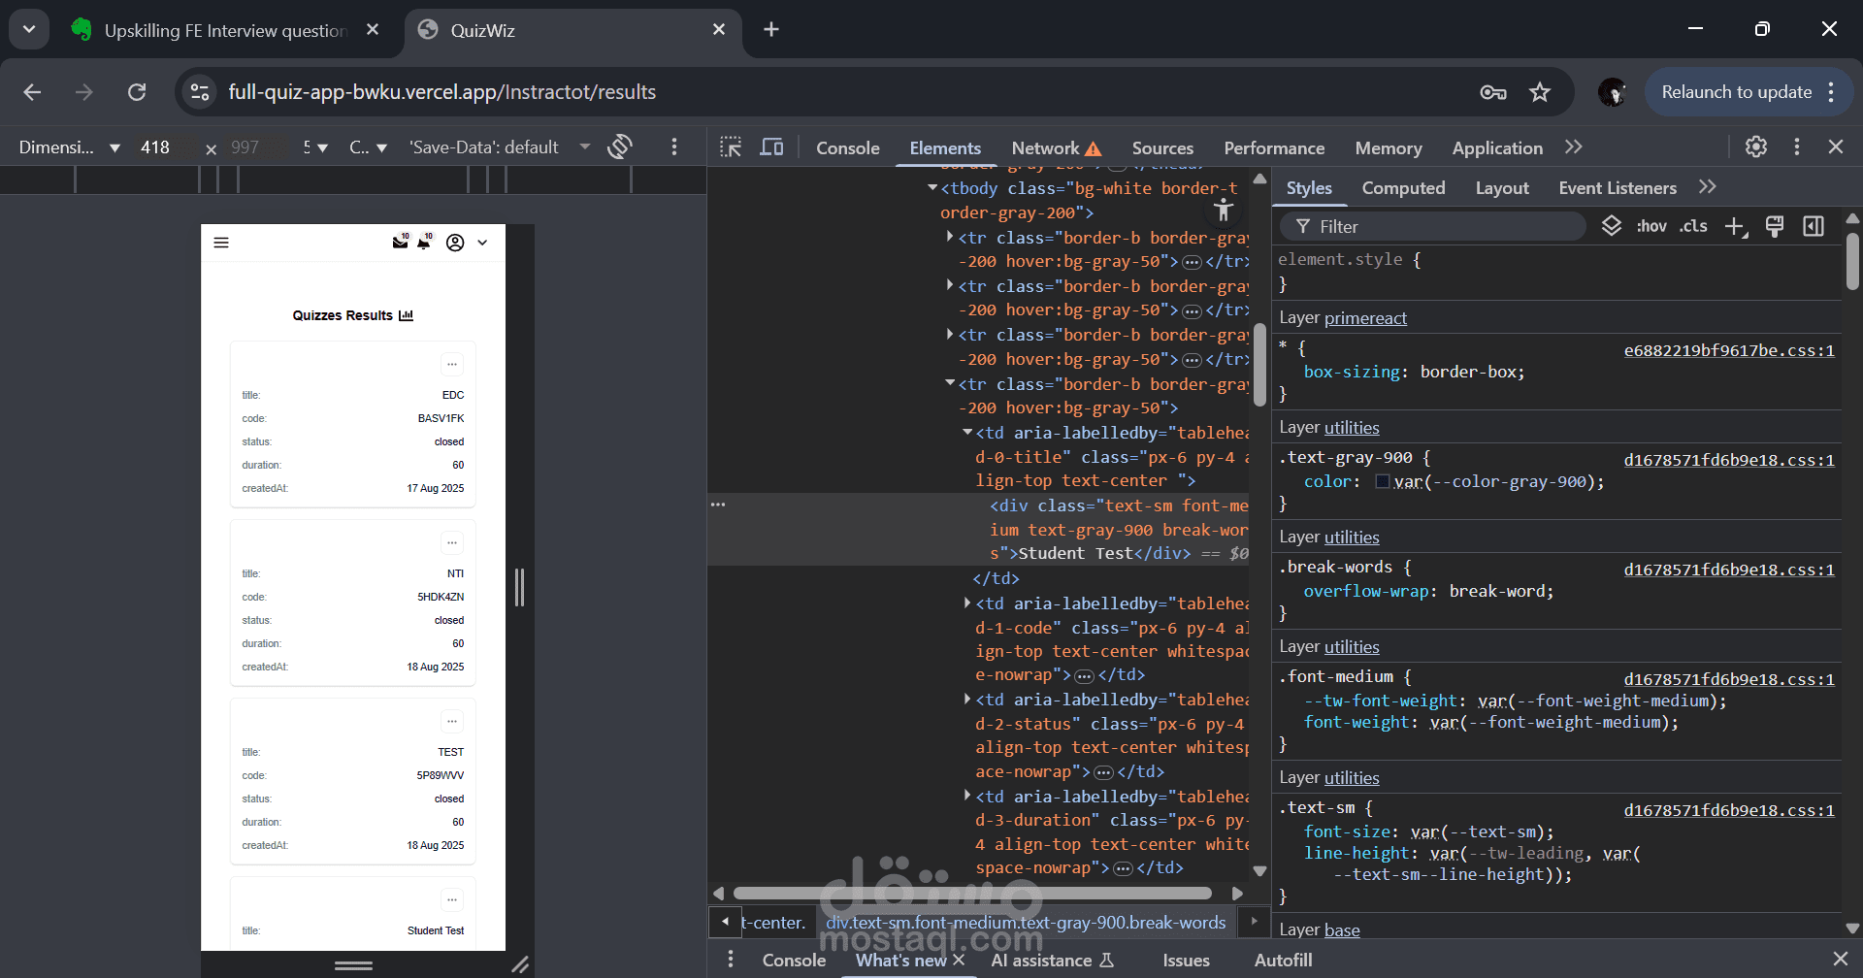Add a new style rule with the plus icon
The height and width of the screenshot is (978, 1863).
(x=1736, y=227)
